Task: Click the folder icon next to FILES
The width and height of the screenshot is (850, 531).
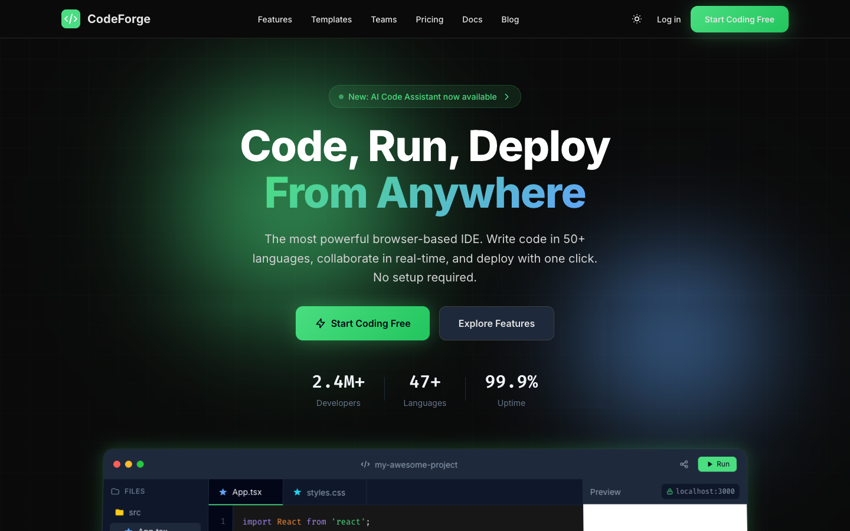Action: coord(115,491)
